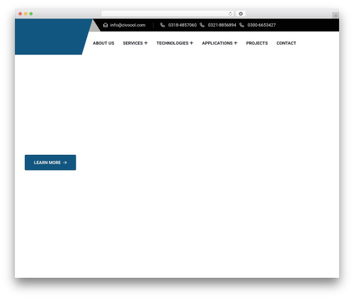This screenshot has width=354, height=299.
Task: Click phone icon beside 0318-4857060
Action: [162, 25]
